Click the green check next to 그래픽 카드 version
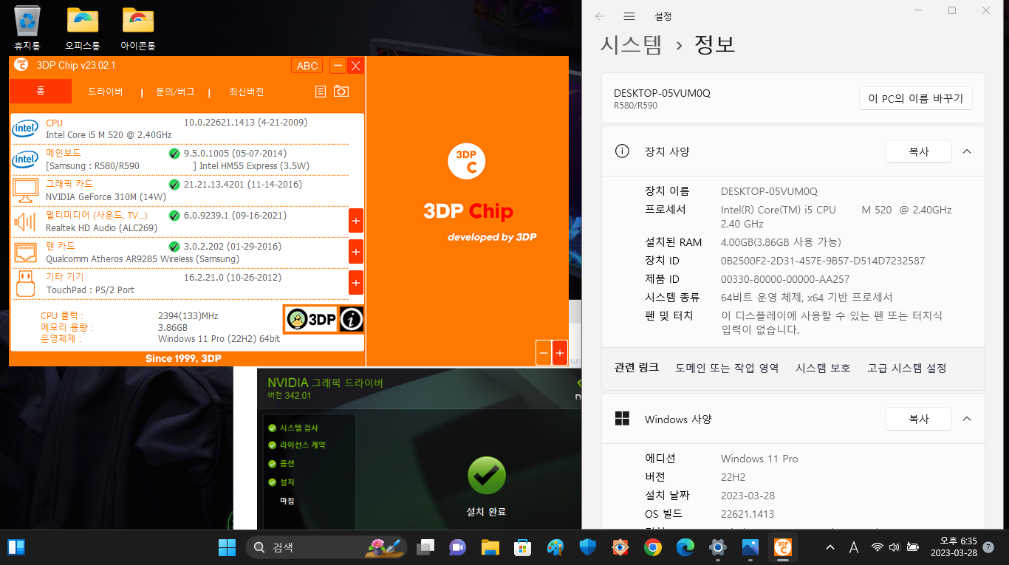This screenshot has width=1009, height=565. [174, 185]
